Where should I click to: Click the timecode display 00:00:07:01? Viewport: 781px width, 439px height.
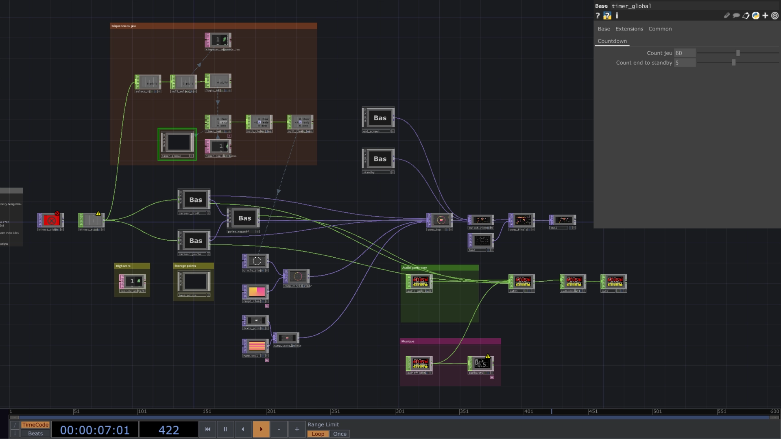95,430
